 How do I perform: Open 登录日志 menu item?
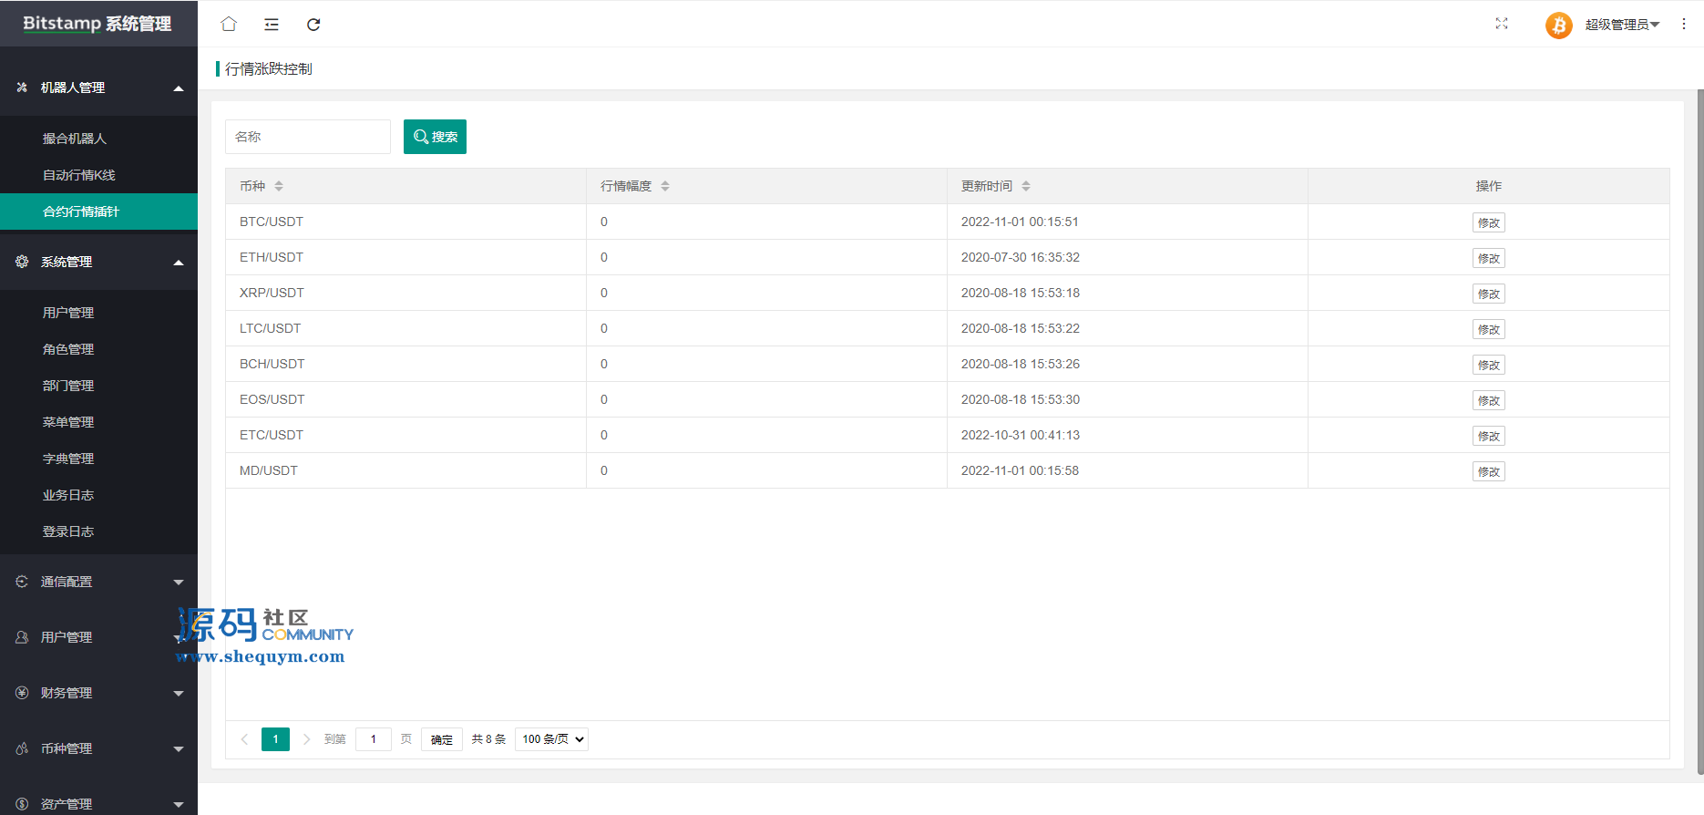(x=98, y=531)
